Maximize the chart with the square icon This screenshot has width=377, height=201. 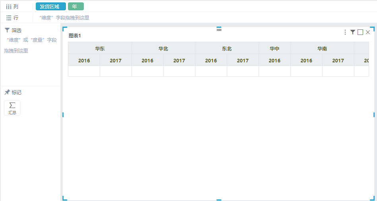coord(360,32)
